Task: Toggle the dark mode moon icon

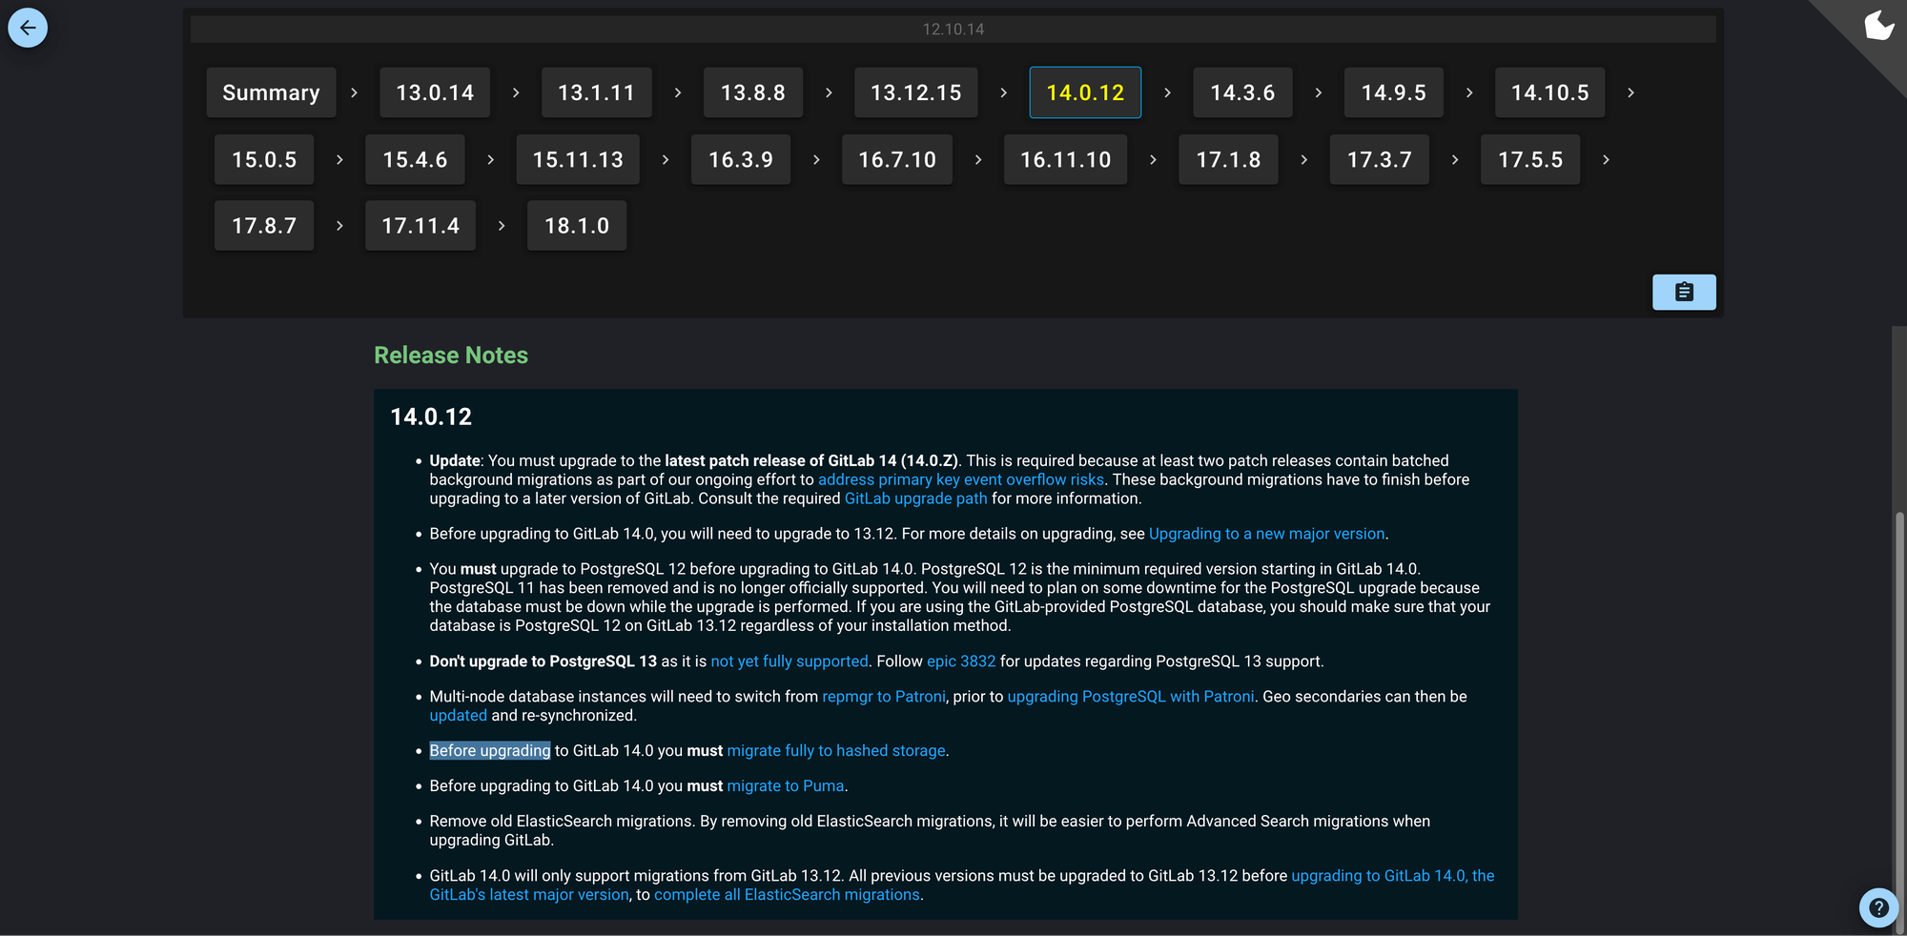Action: [x=1878, y=26]
